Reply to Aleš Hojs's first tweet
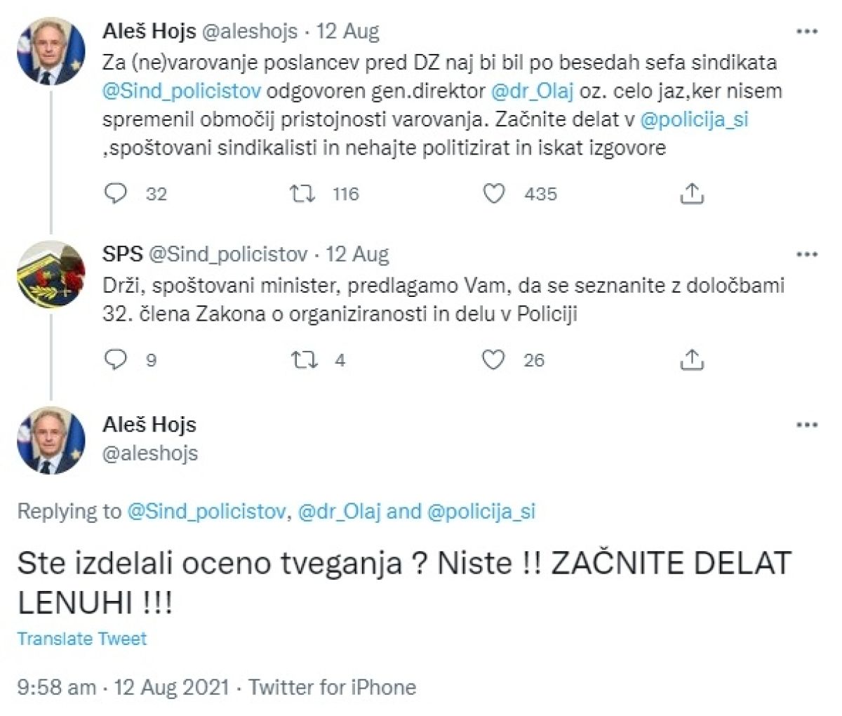Screen dimensions: 842x716 tap(115, 193)
